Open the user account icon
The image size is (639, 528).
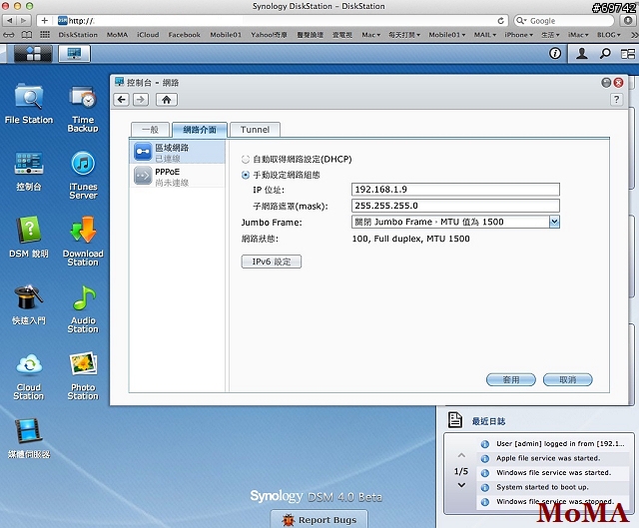point(582,53)
